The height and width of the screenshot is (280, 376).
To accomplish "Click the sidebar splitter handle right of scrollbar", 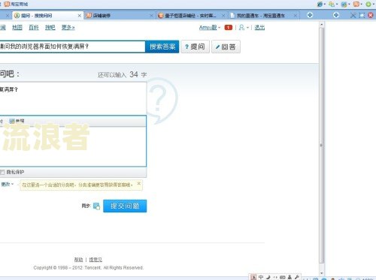I will [x=321, y=145].
